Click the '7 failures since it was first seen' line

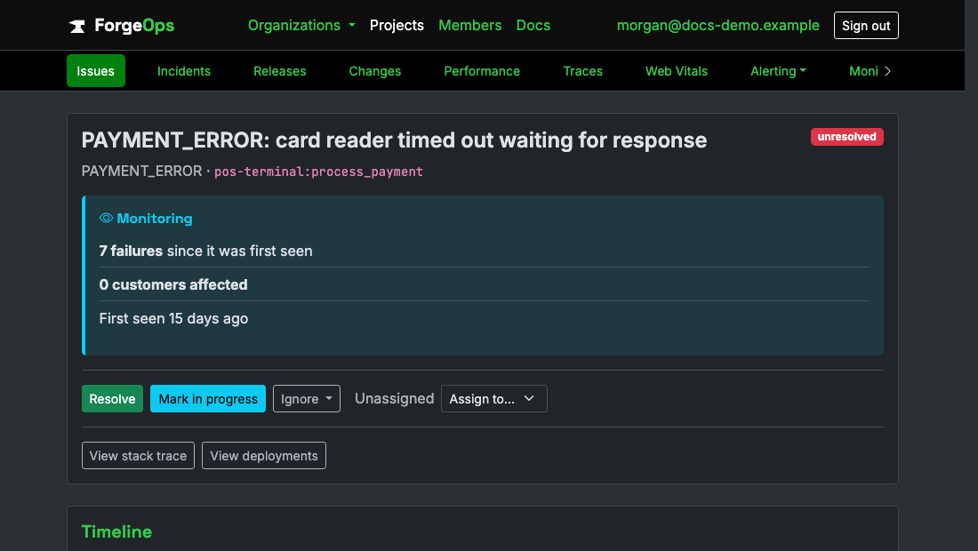(206, 251)
